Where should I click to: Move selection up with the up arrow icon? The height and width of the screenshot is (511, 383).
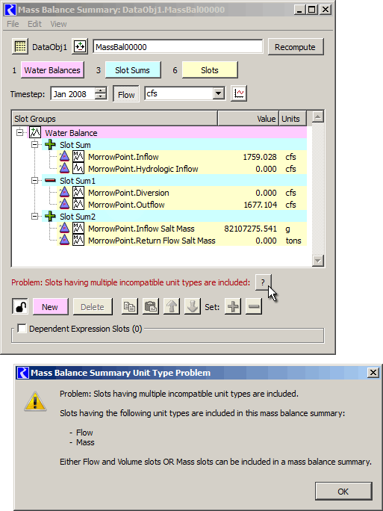[172, 306]
